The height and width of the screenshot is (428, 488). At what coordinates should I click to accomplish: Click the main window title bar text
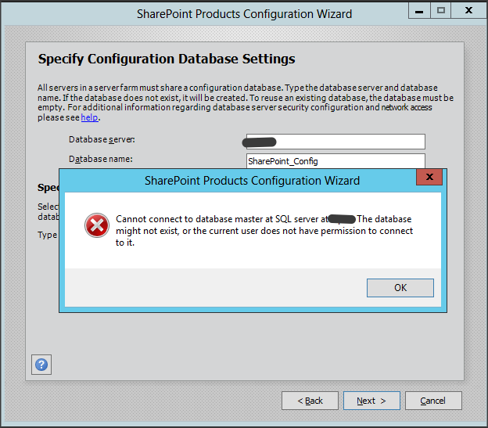244,14
